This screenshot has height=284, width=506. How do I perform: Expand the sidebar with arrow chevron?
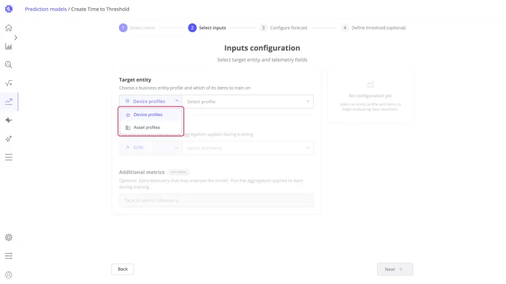tap(15, 38)
